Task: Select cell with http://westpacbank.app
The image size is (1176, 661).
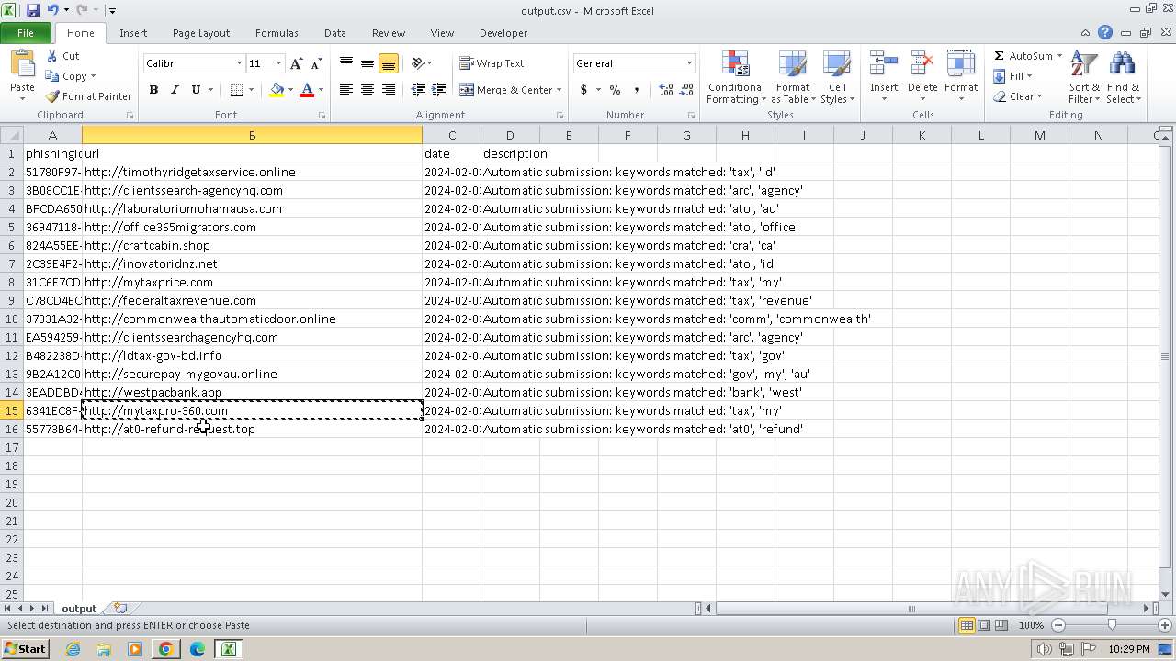Action: click(252, 392)
